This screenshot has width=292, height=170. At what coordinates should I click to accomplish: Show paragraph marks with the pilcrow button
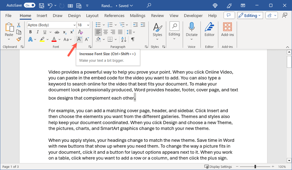pos(133,39)
